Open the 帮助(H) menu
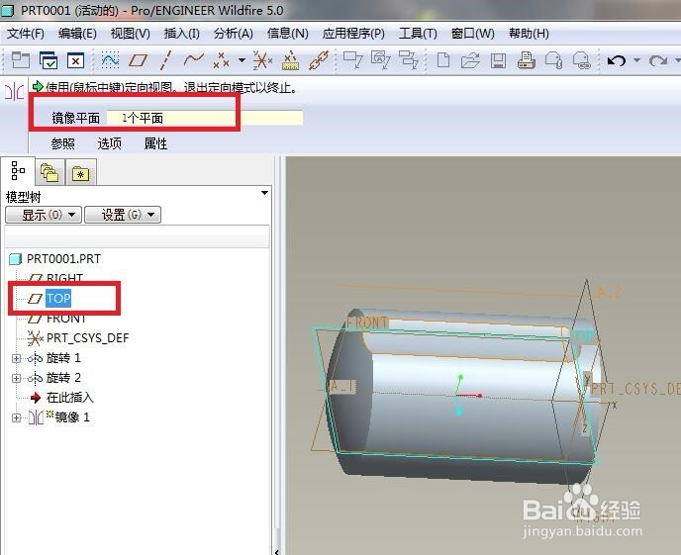 coord(529,34)
